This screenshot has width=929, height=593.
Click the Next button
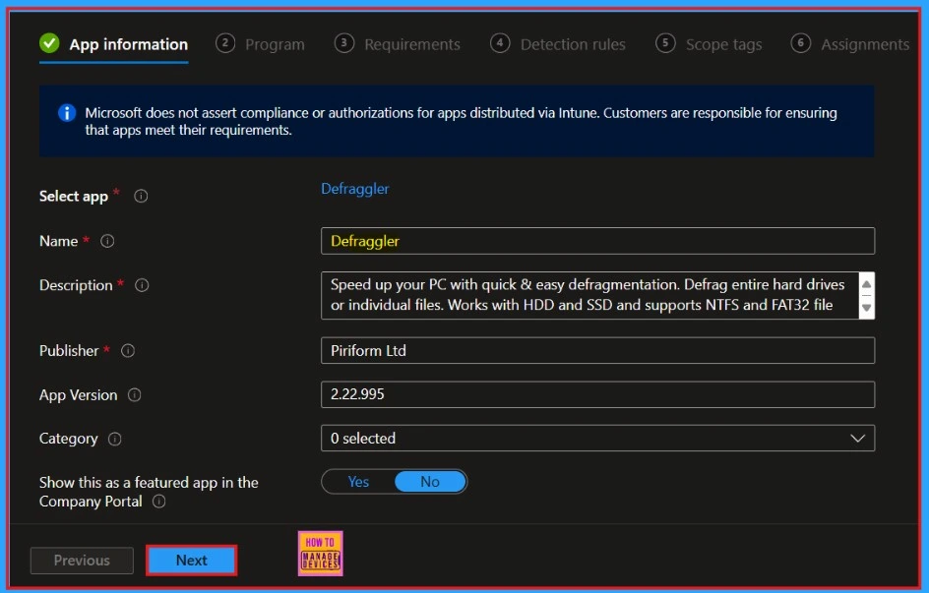191,561
